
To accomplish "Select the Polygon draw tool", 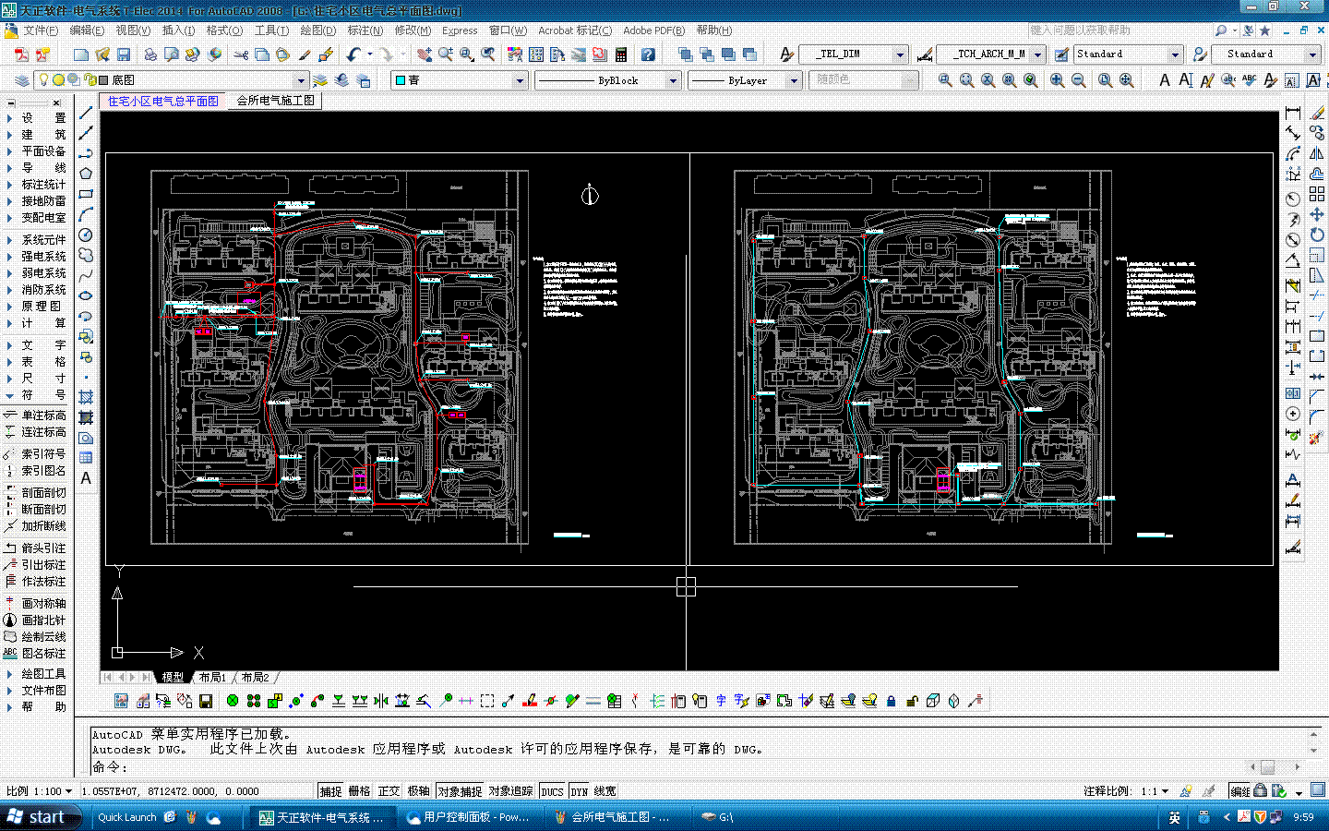I will click(86, 174).
